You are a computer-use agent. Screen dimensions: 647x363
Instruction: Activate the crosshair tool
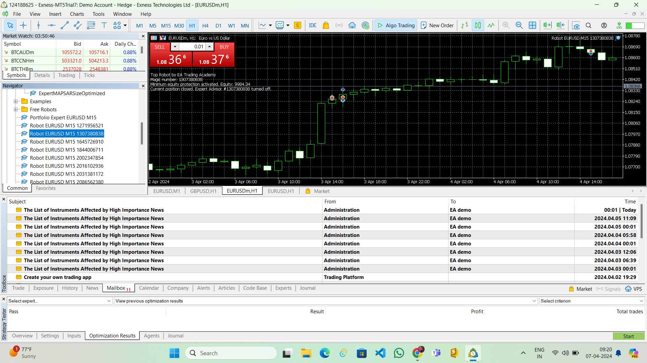point(23,25)
